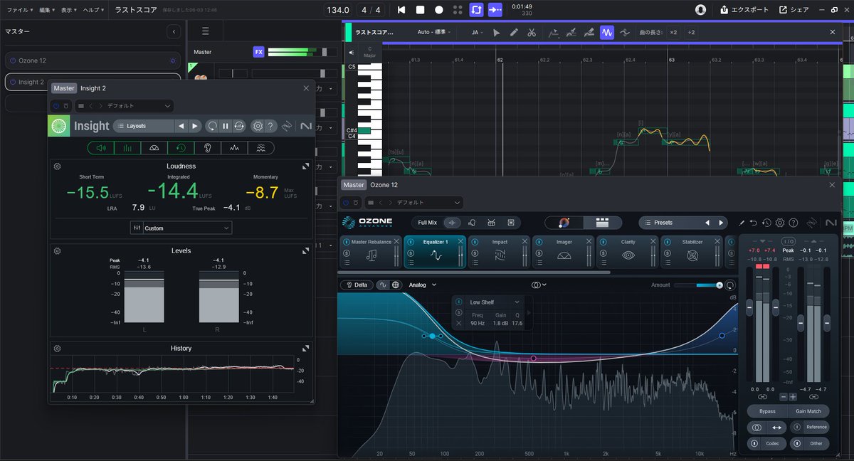Select the Full Mix focus option in Ozone

pyautogui.click(x=428, y=223)
